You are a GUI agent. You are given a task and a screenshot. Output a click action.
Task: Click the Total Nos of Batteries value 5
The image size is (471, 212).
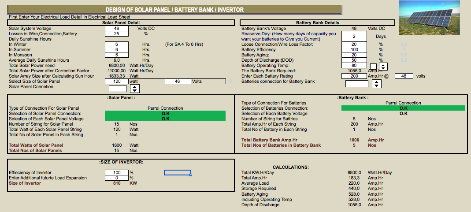click(x=354, y=145)
